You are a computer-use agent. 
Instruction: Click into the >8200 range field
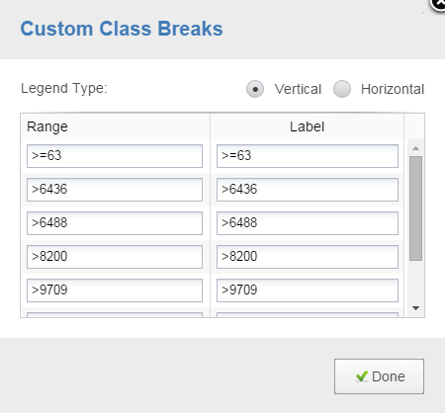tap(115, 257)
